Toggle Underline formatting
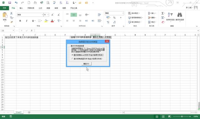The width and height of the screenshot is (200, 119). [33, 21]
